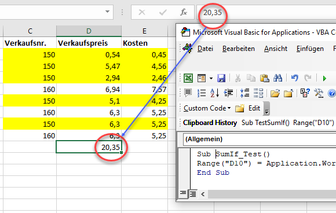Select the Verkaufspreis cell with 2,94
Screen dimensions: 336x213
(x=89, y=78)
